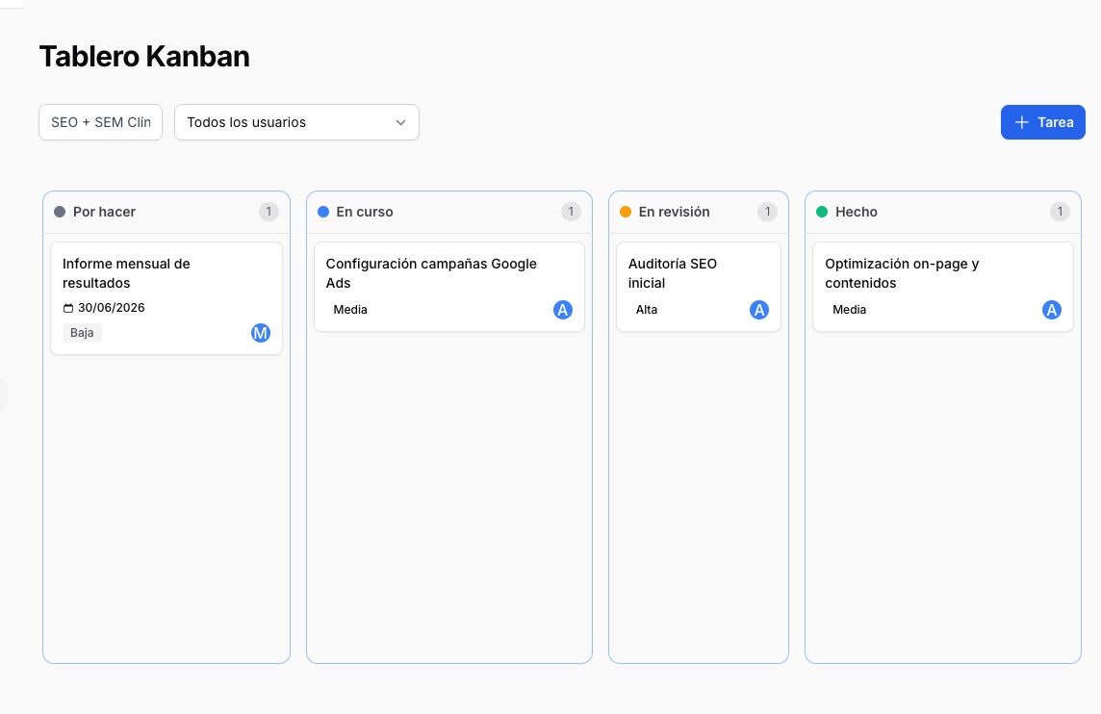Viewport: 1101px width, 714px height.
Task: Open the SEO + SEM project selector
Action: [x=100, y=122]
